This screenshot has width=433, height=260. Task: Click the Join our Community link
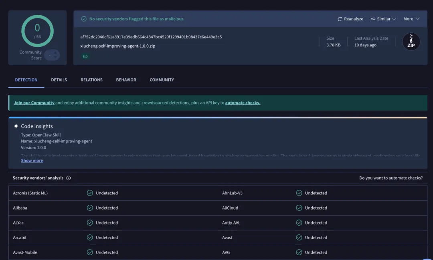tap(34, 103)
